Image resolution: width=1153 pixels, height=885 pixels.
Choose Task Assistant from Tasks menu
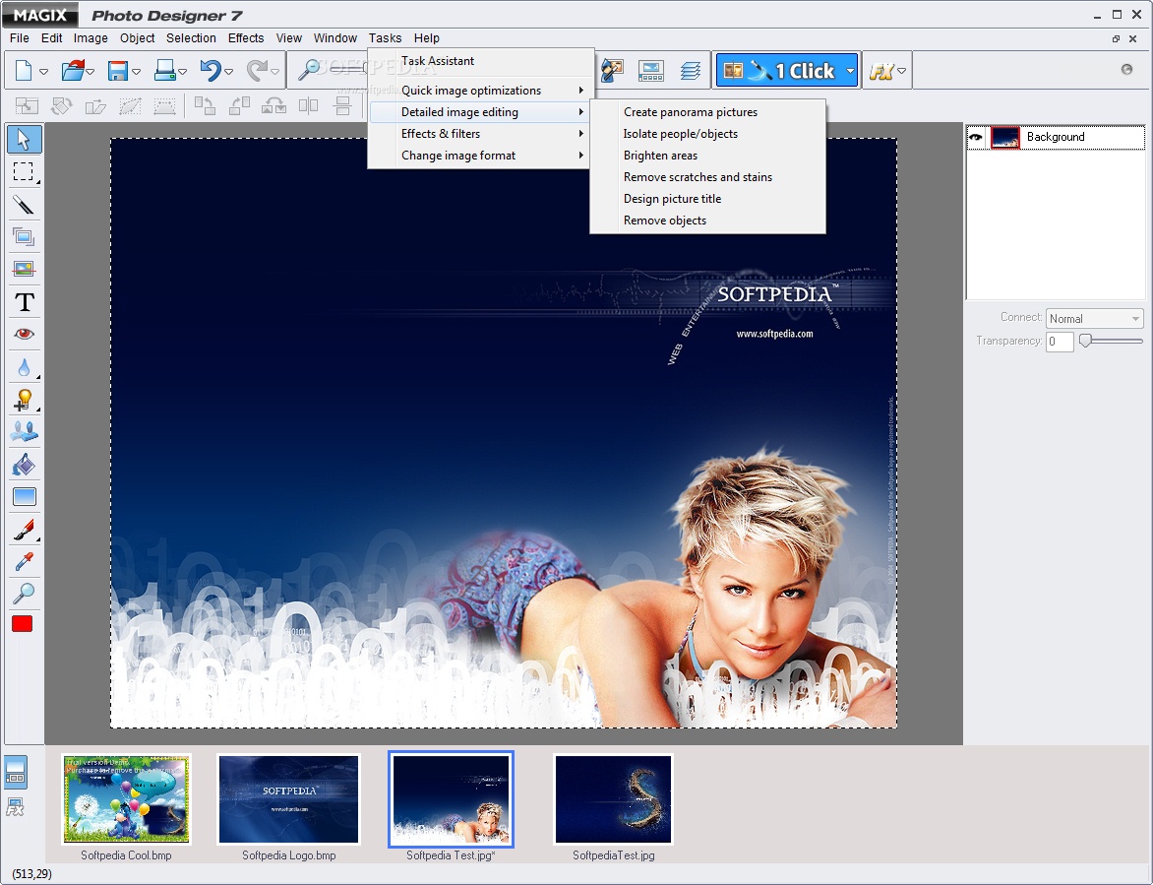coord(481,61)
